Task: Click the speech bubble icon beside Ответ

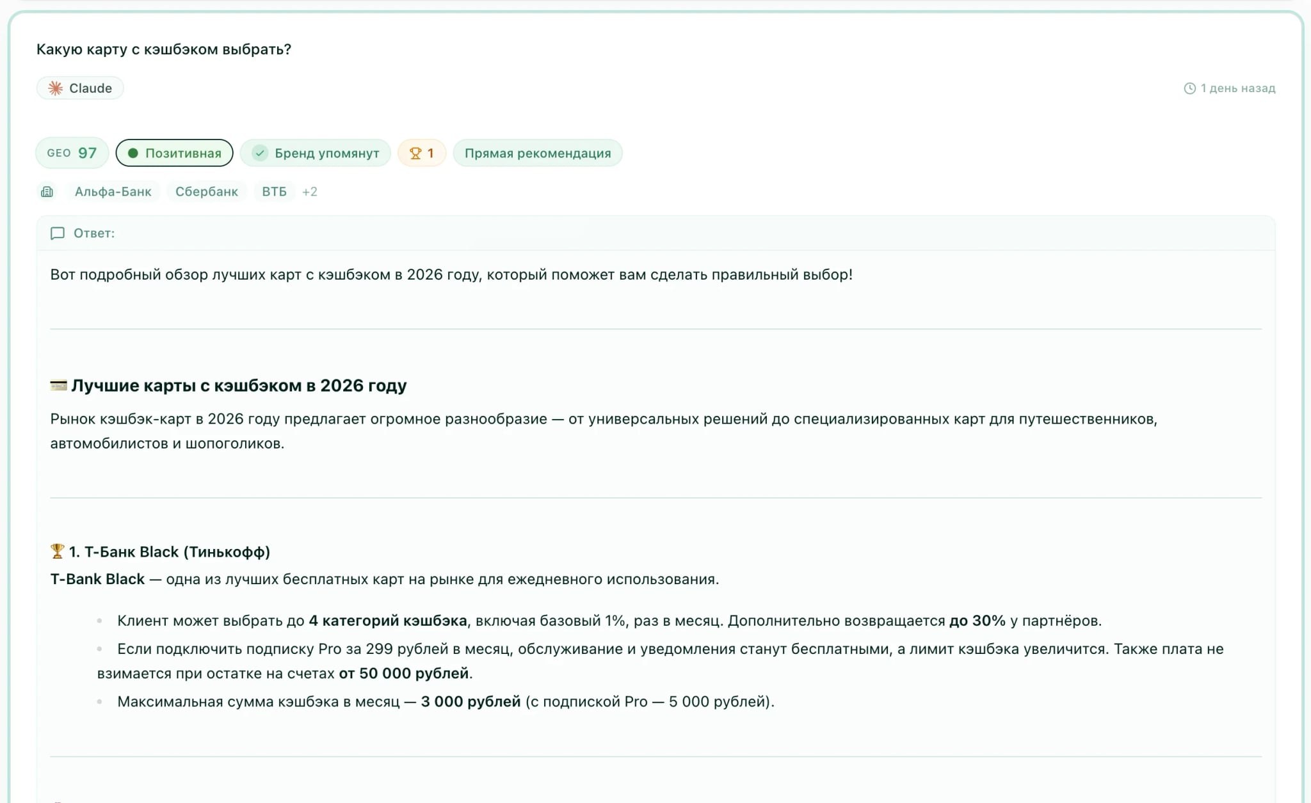Action: click(x=58, y=234)
